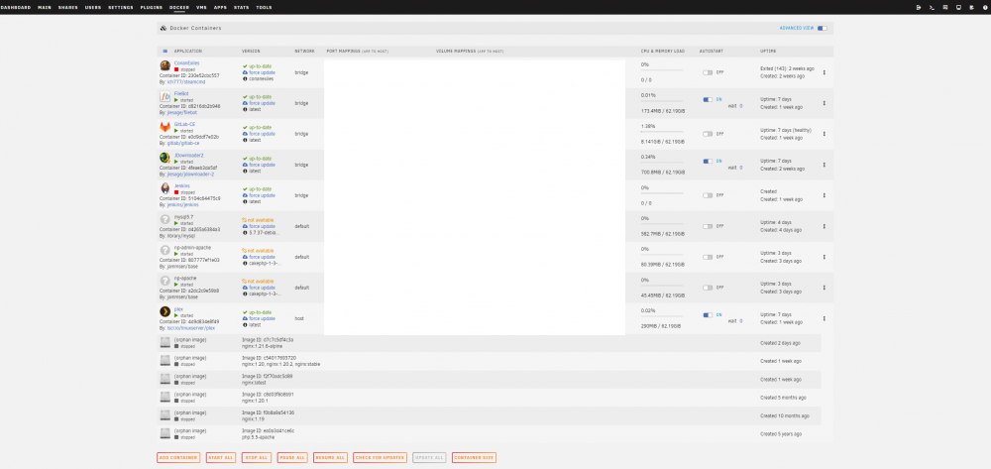Click the Pause All button

click(x=292, y=458)
